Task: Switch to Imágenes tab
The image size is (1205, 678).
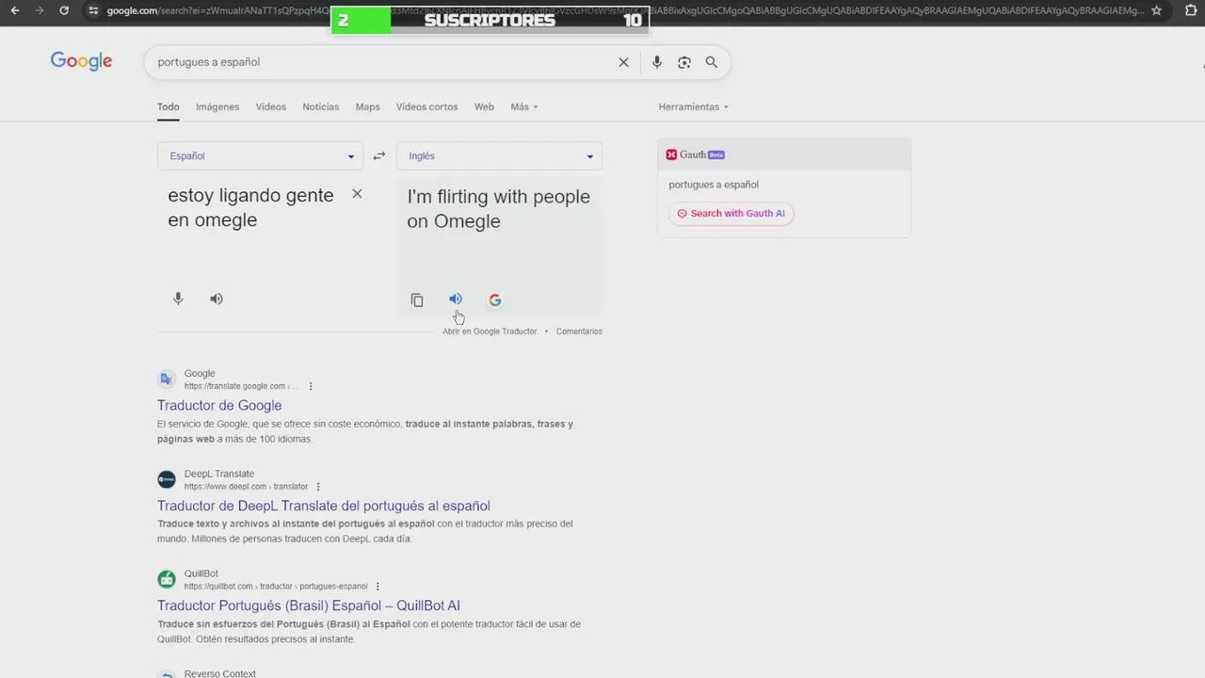Action: (x=217, y=107)
